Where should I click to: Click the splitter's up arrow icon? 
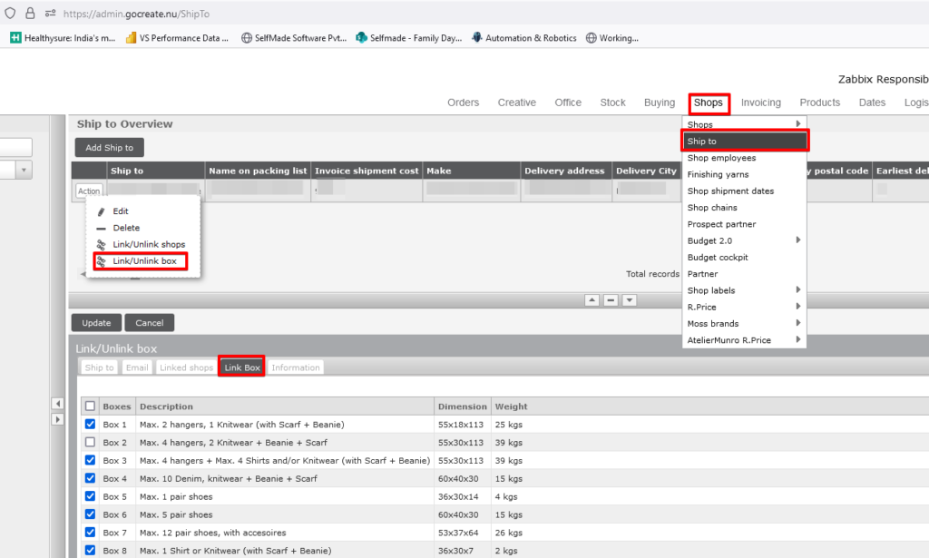pyautogui.click(x=592, y=300)
